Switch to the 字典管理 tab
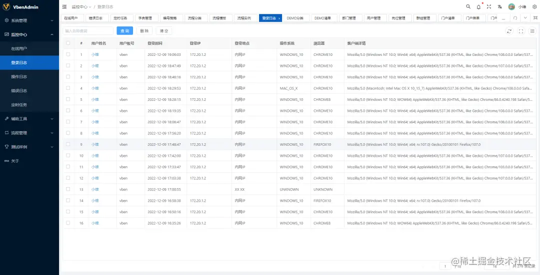540x275 pixels. 145,18
